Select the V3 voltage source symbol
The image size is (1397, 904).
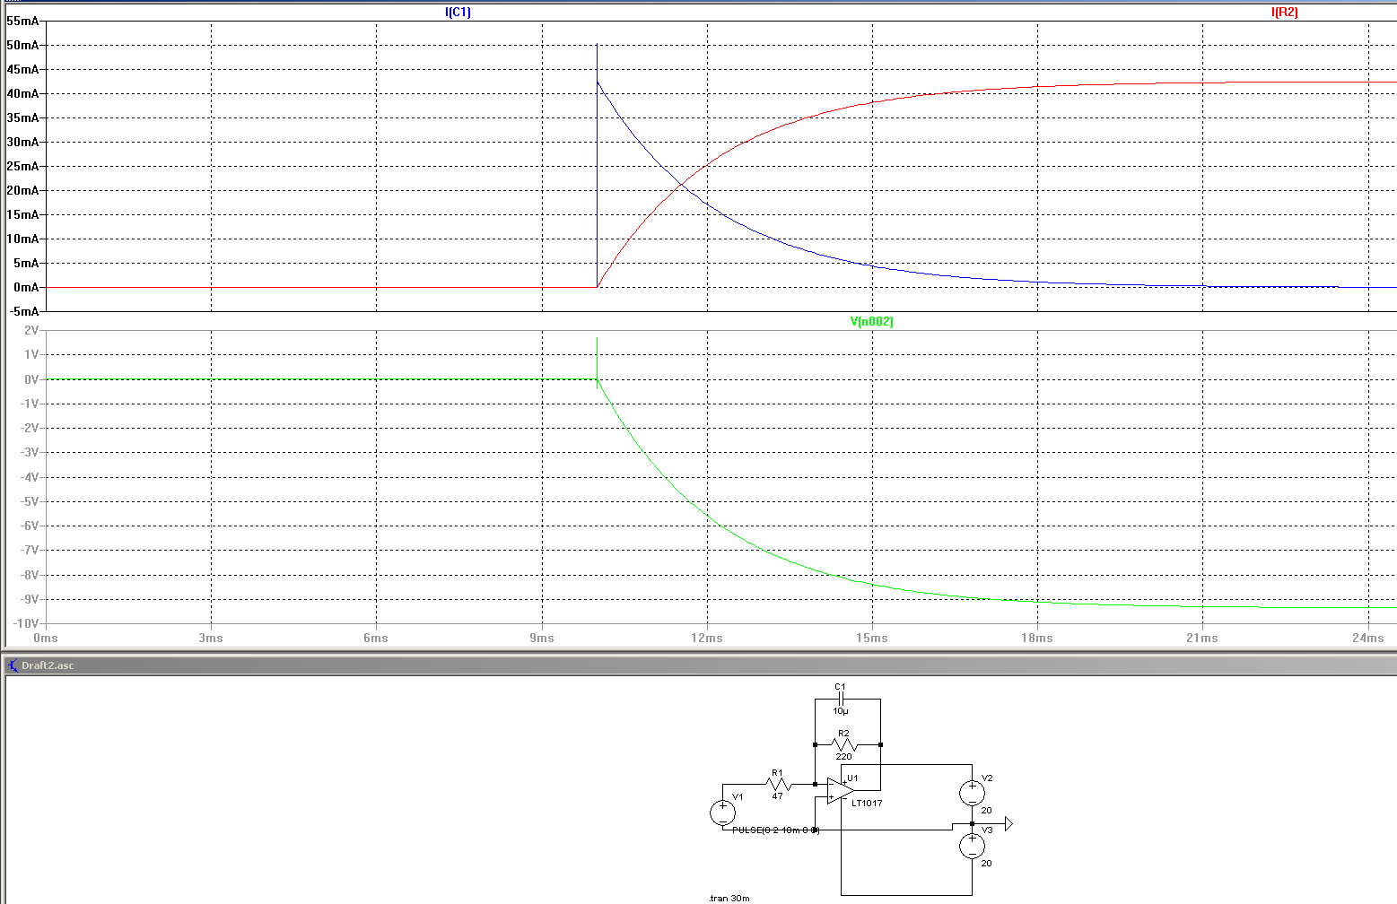click(x=972, y=846)
